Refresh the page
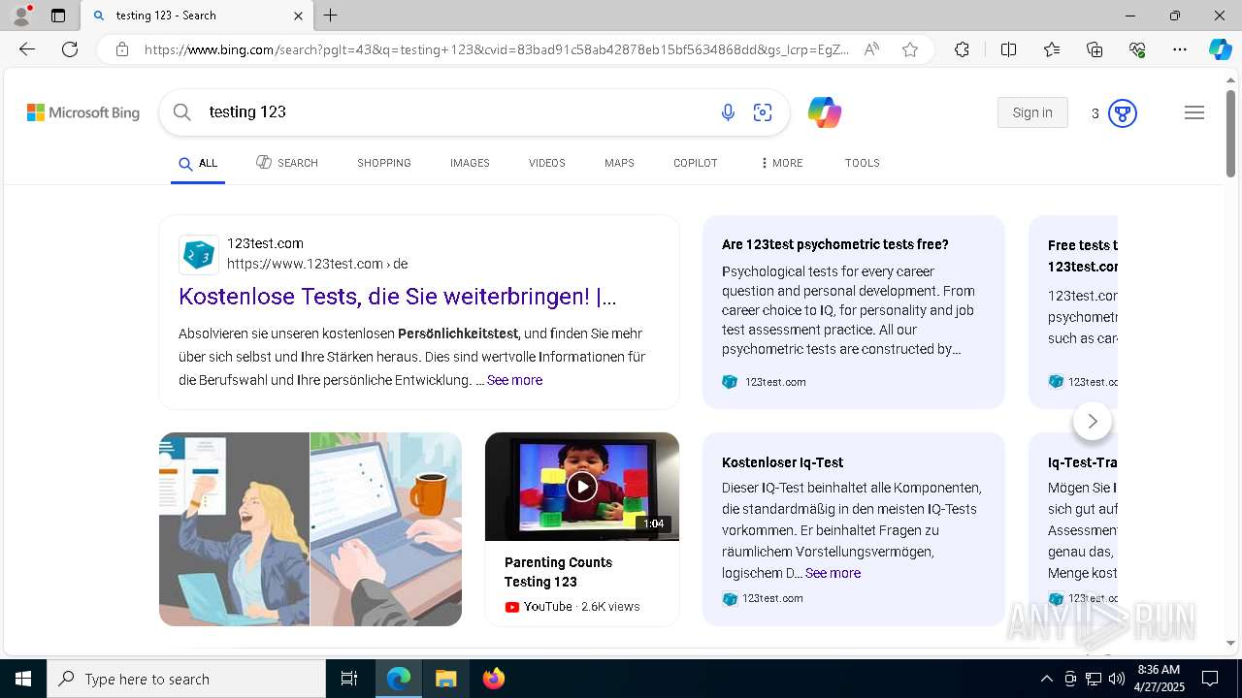This screenshot has width=1242, height=698. coord(70,49)
